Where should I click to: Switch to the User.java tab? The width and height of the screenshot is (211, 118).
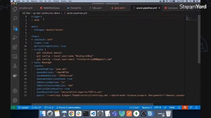coord(171,8)
